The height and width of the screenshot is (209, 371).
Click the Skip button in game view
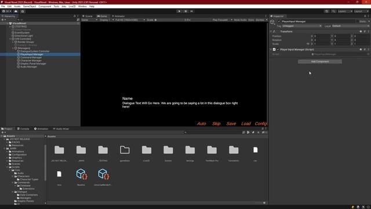[x=216, y=124]
